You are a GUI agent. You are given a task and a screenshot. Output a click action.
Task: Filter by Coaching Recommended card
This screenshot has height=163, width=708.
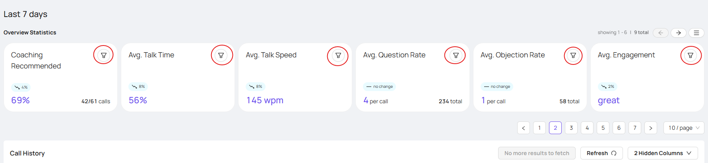pos(103,55)
